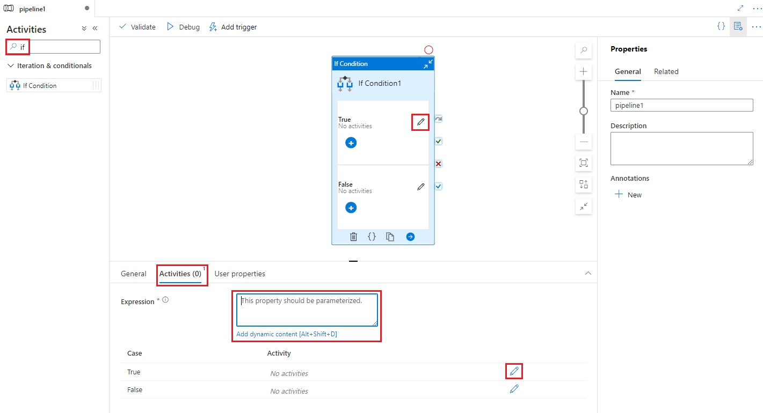
Task: Delete If Condition1 using the trash icon
Action: [353, 237]
